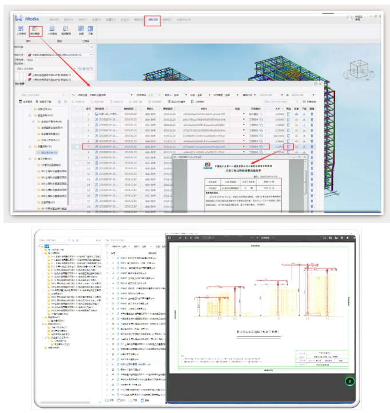The height and width of the screenshot is (413, 390).
Task: Open the uploader filter dropdown showing 全部
Action: click(180, 95)
